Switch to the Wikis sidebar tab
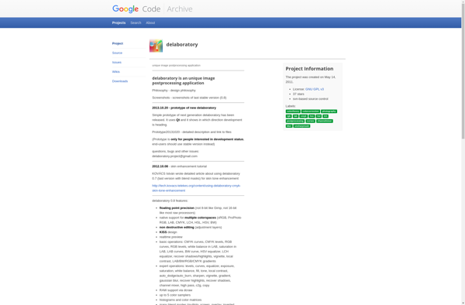This screenshot has width=465, height=305. (116, 72)
